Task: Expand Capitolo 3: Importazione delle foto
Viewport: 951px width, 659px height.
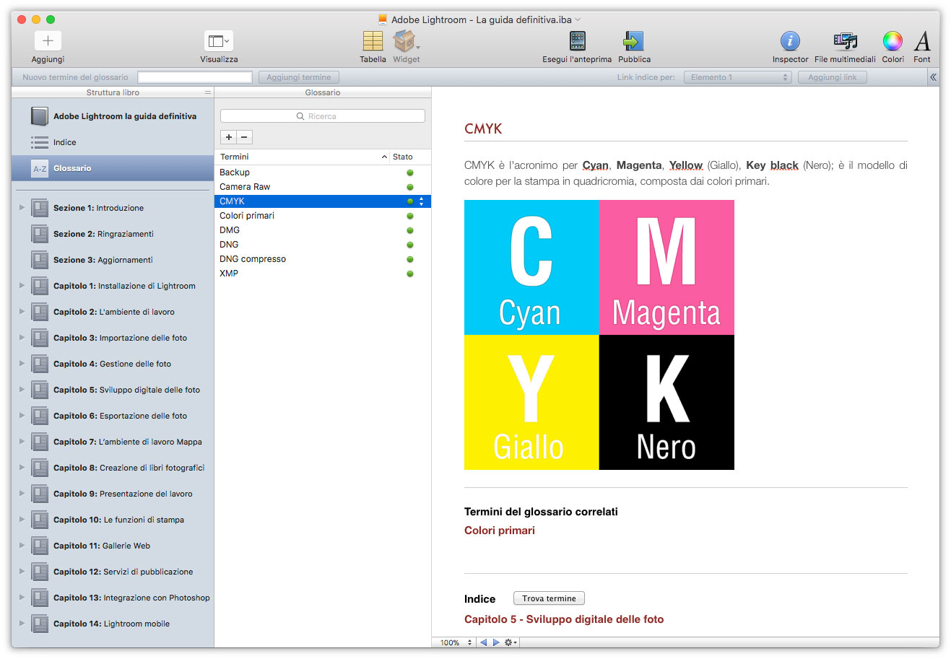Action: point(22,338)
